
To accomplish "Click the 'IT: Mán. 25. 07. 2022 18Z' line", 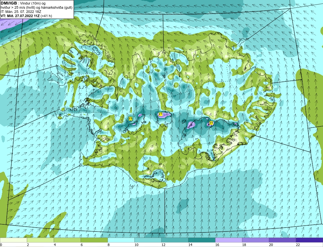I will (21, 12).
